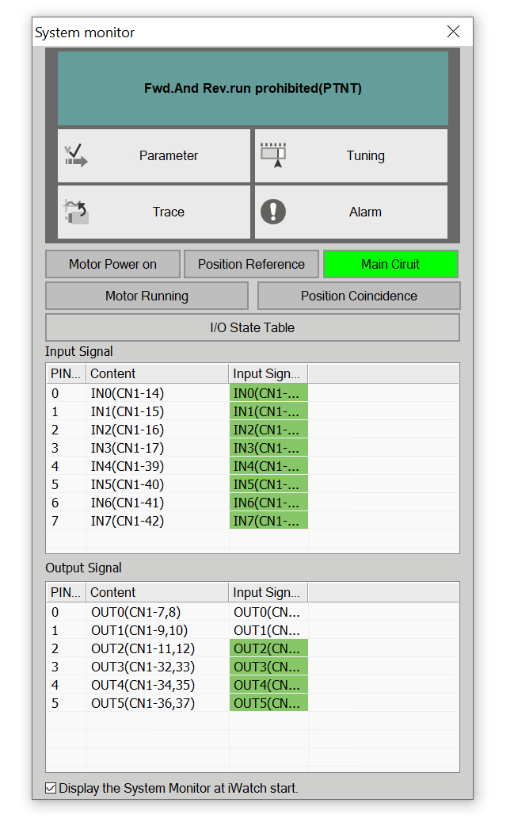Toggle the Motor Power on indicator
The image size is (514, 826).
click(x=112, y=264)
